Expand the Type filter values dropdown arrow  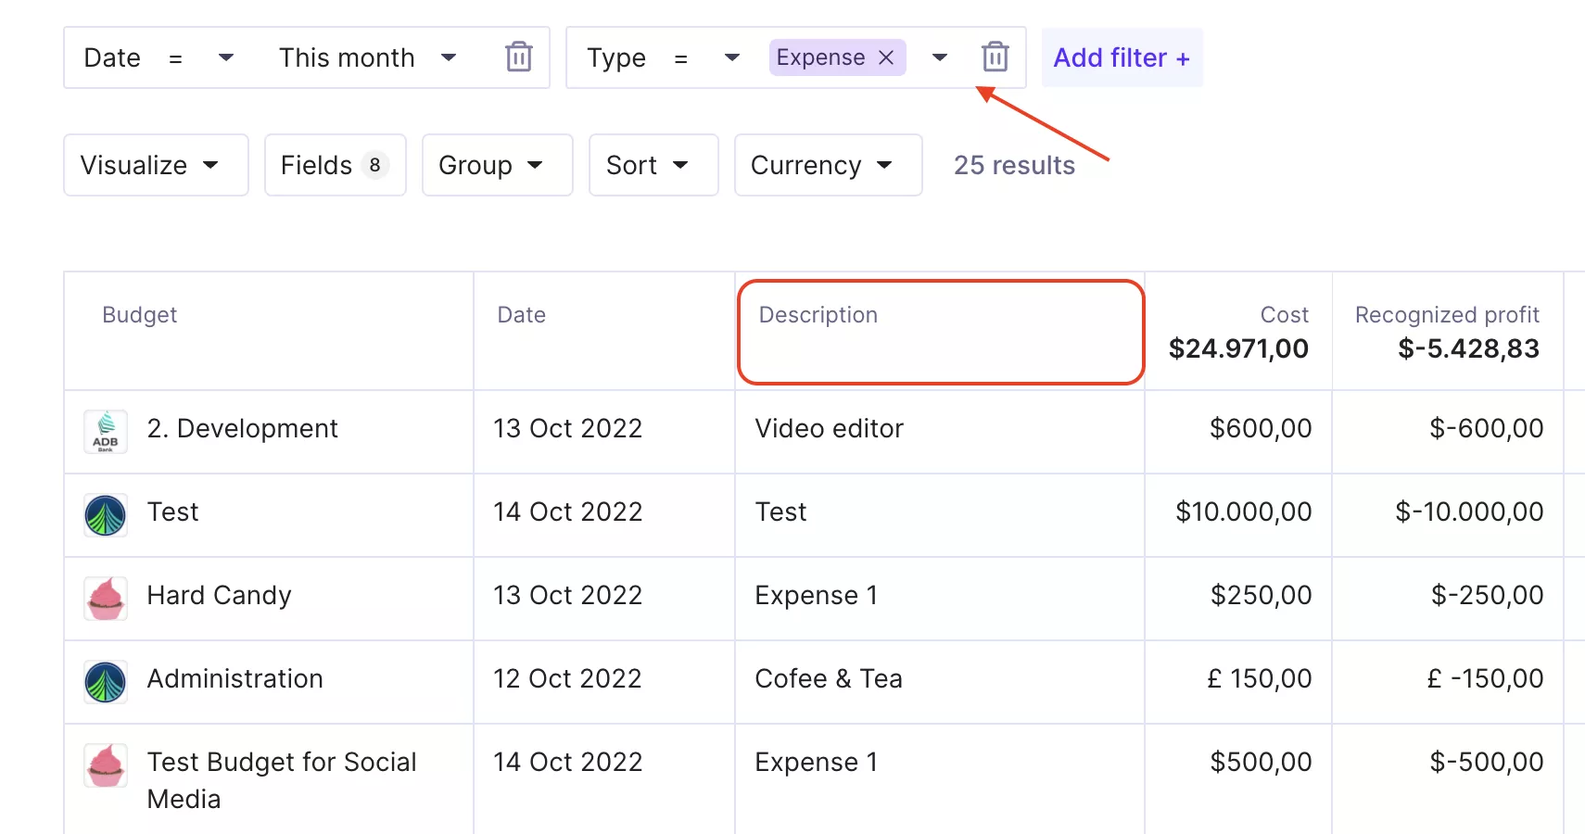pyautogui.click(x=940, y=57)
